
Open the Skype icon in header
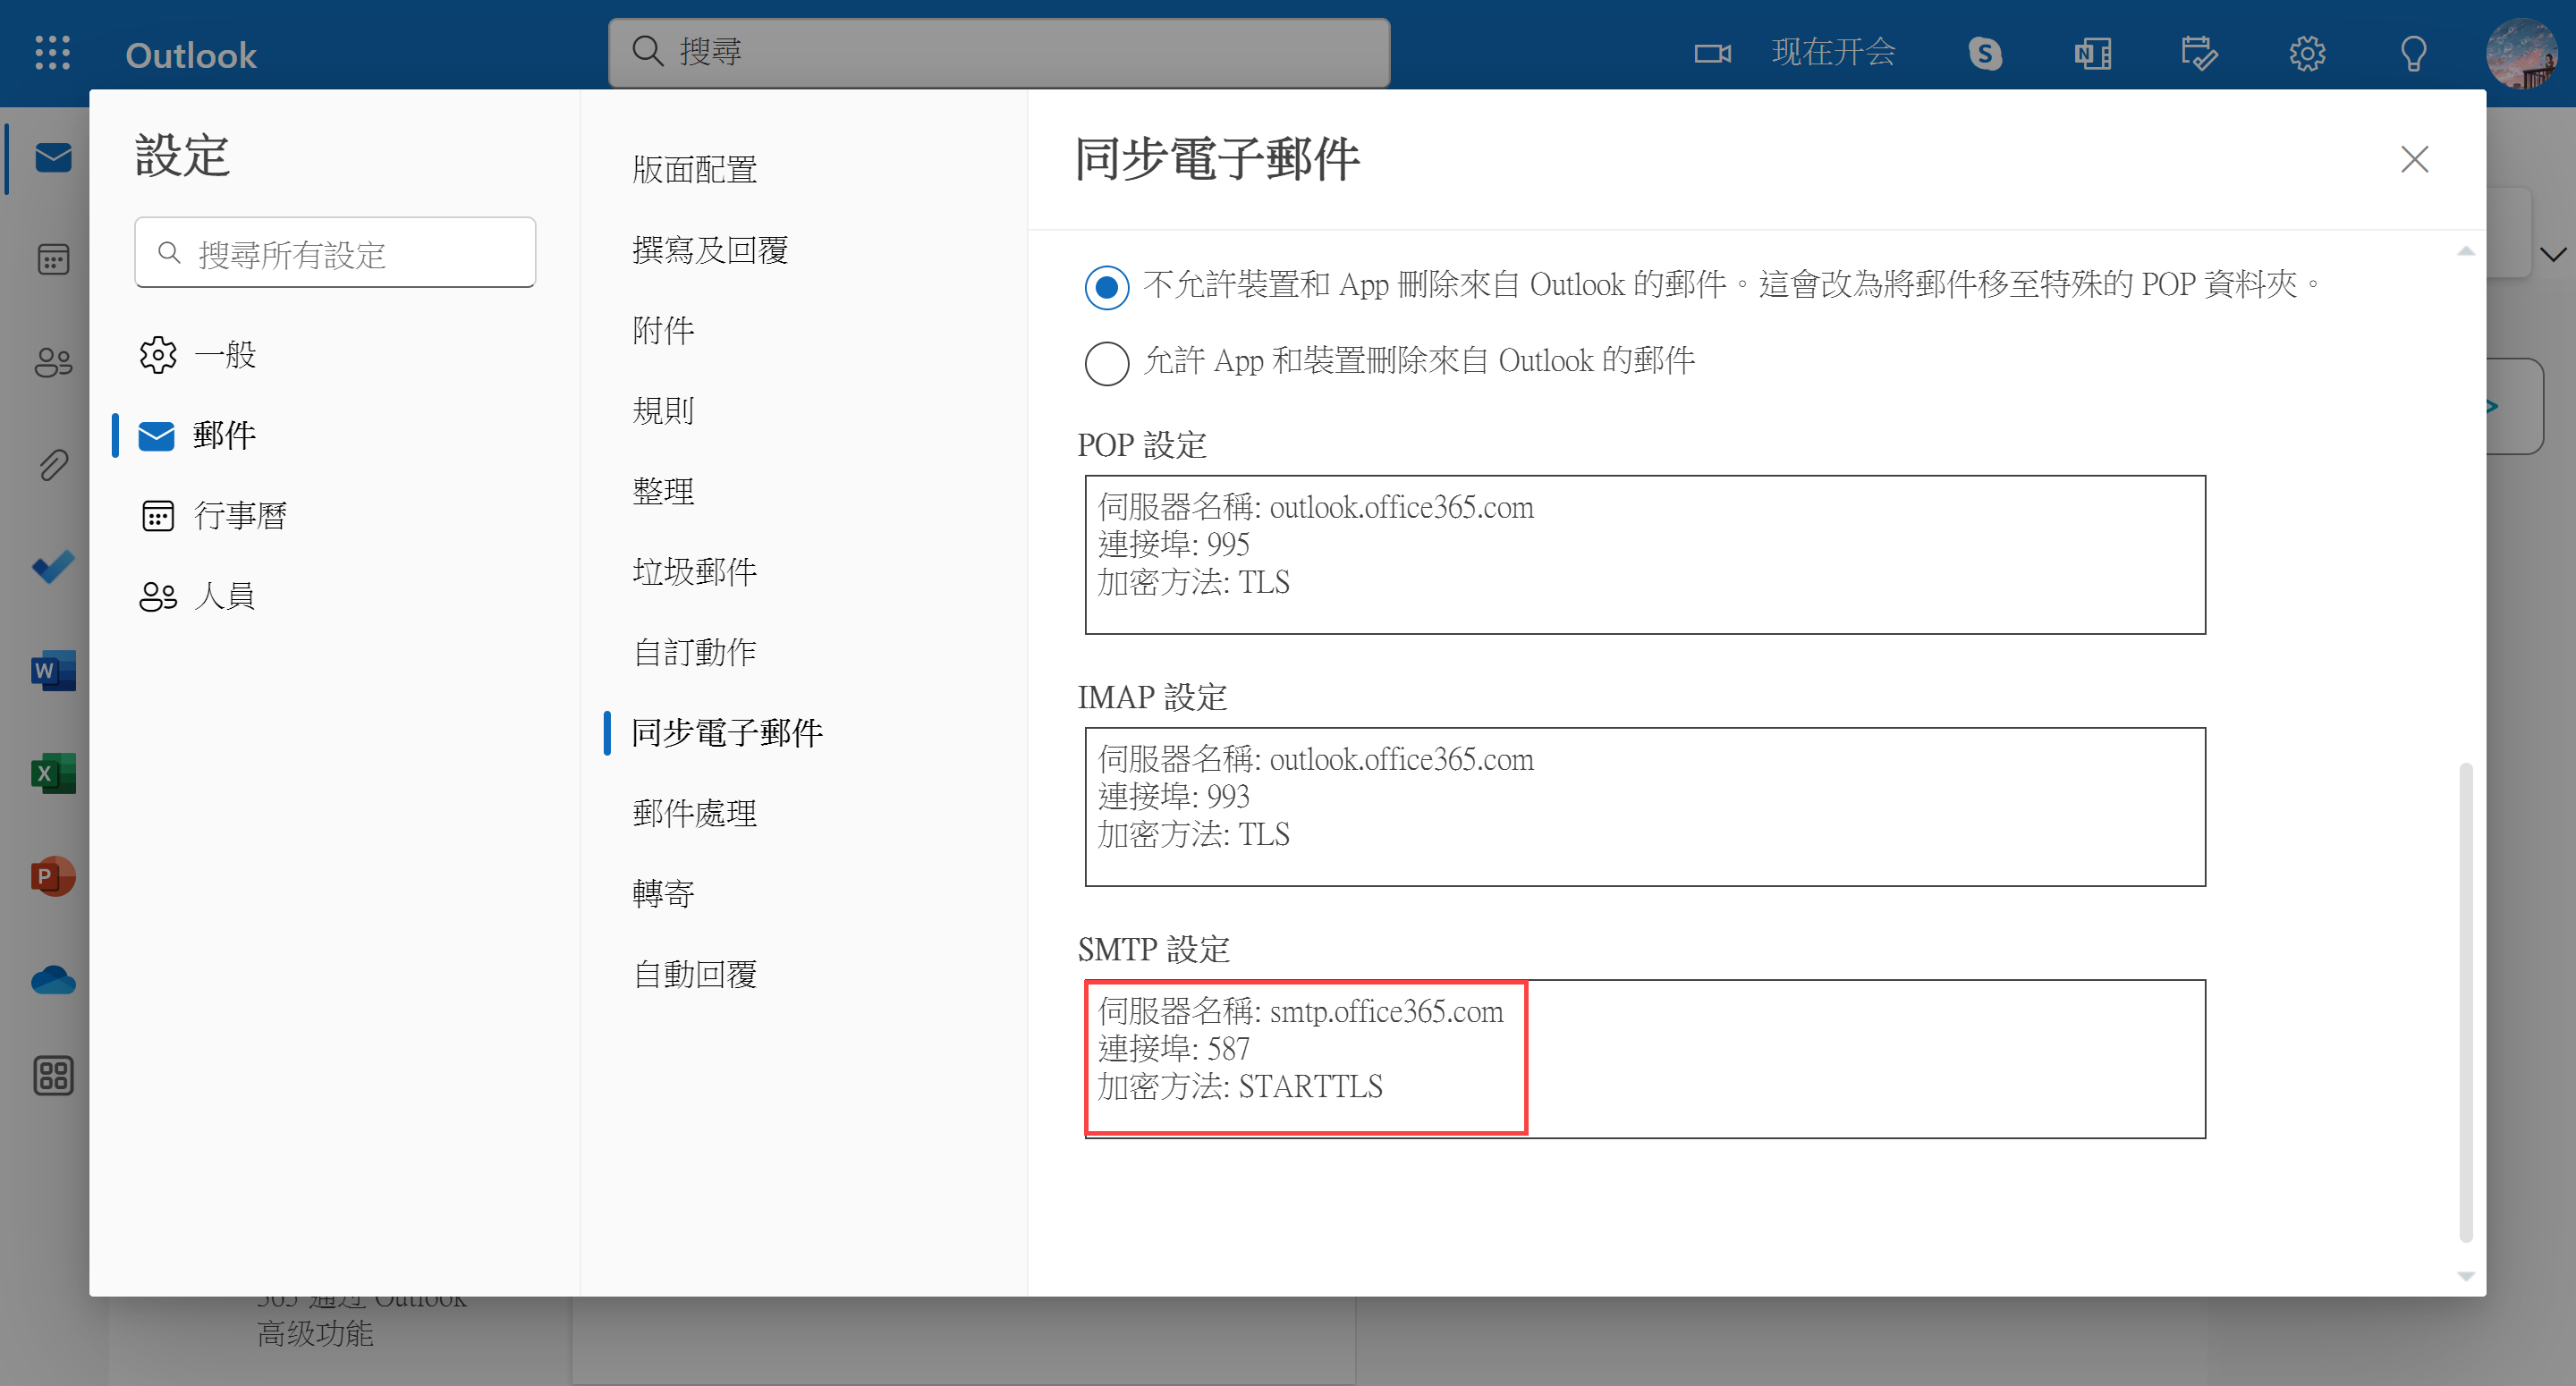(x=1985, y=52)
